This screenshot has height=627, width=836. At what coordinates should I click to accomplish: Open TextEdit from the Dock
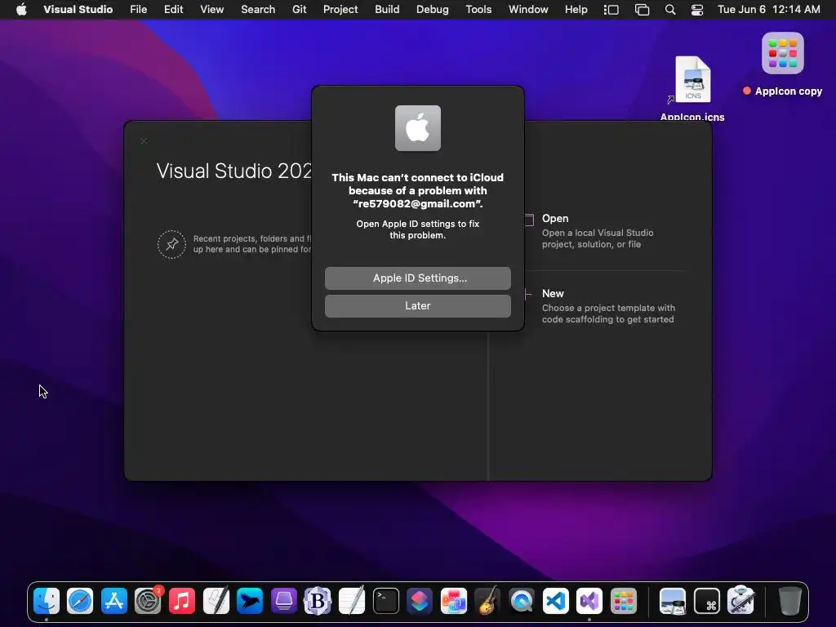[x=352, y=601]
